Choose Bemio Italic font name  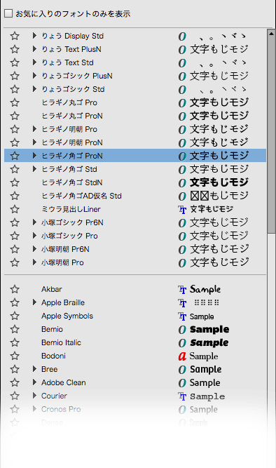coord(61,342)
